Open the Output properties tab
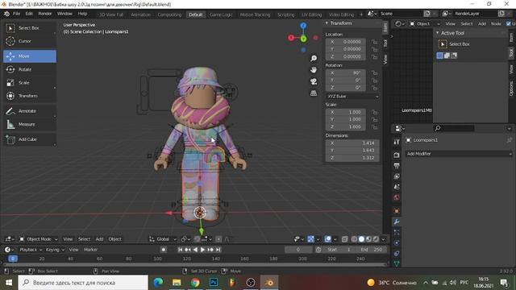516x290 pixels. click(x=397, y=166)
